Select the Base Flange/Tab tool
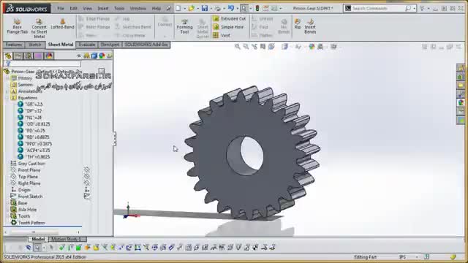This screenshot has width=468, height=263. tap(17, 26)
